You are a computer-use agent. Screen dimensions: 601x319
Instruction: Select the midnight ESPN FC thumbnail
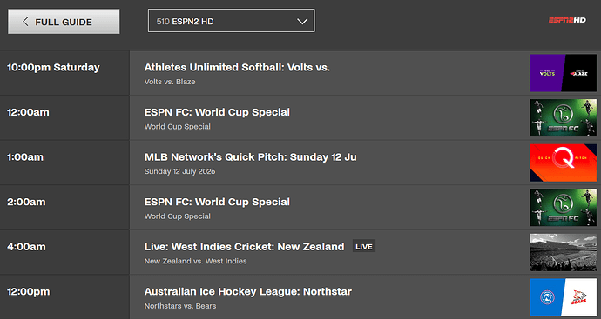563,118
